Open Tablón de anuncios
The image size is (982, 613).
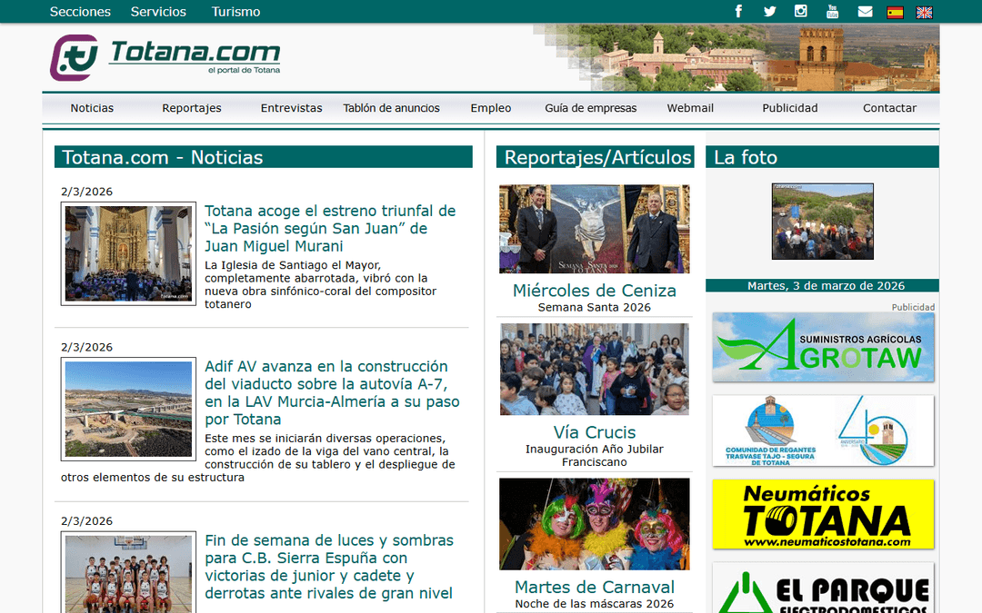tap(391, 107)
